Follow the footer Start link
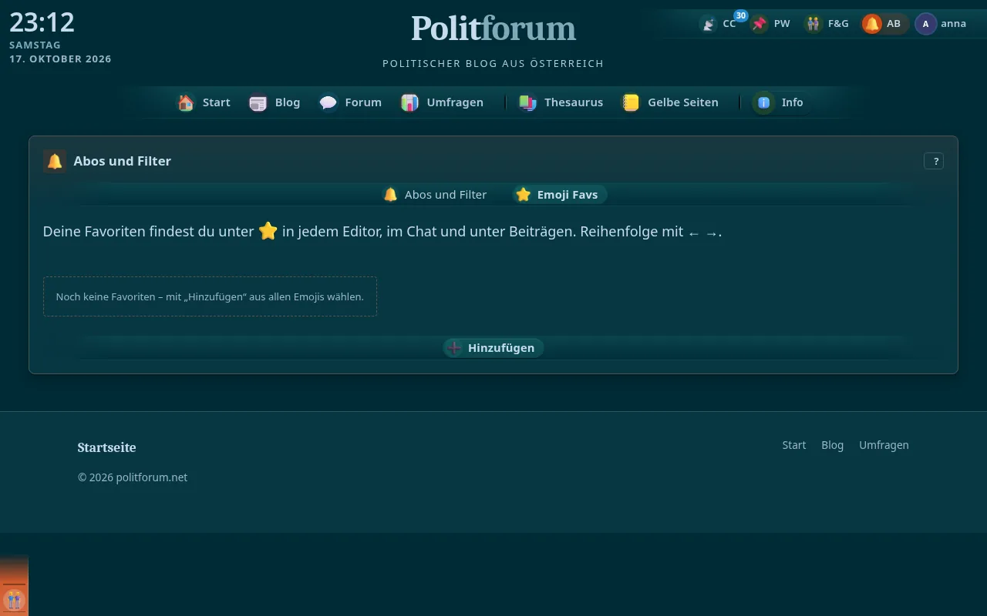This screenshot has height=616, width=987. pos(794,445)
